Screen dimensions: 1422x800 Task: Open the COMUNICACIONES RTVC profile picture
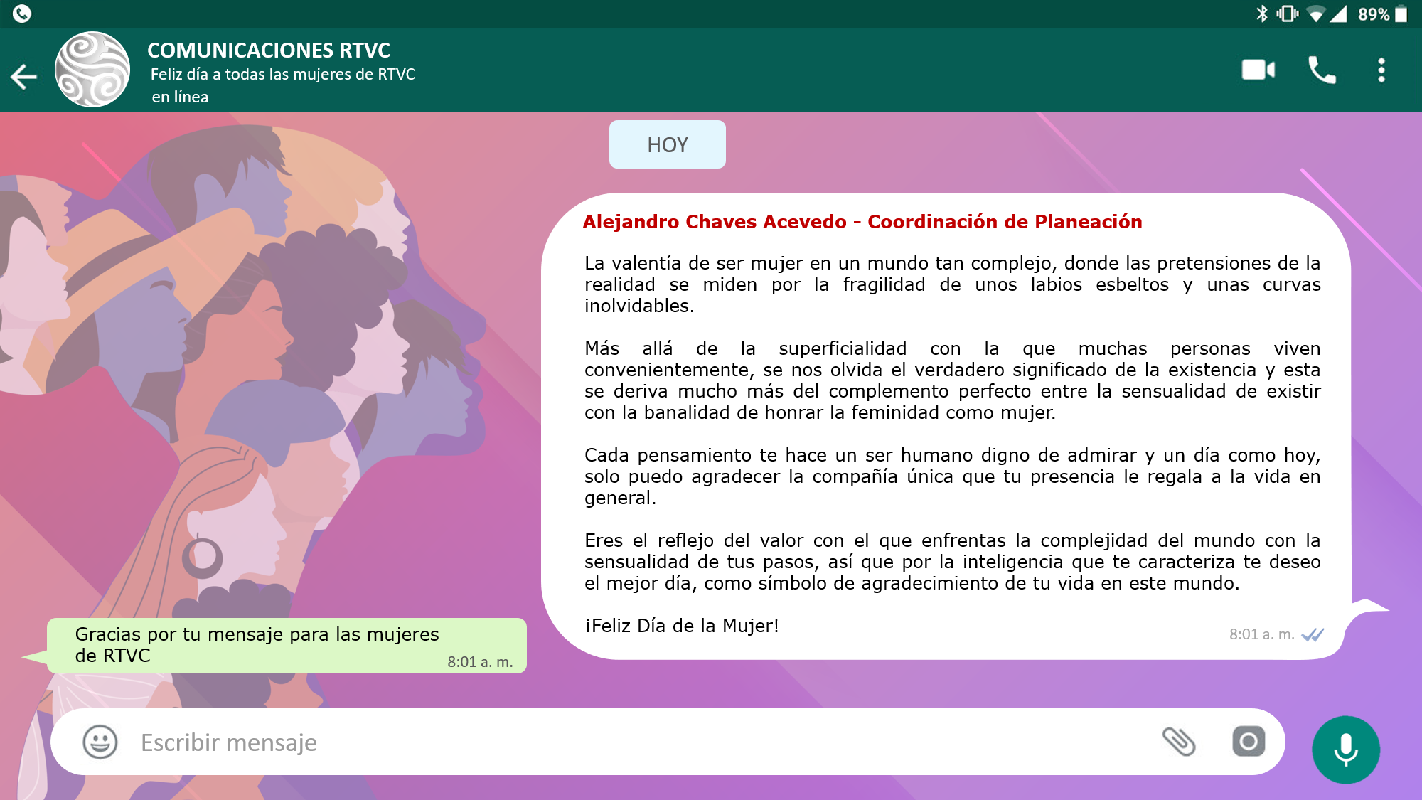click(92, 70)
